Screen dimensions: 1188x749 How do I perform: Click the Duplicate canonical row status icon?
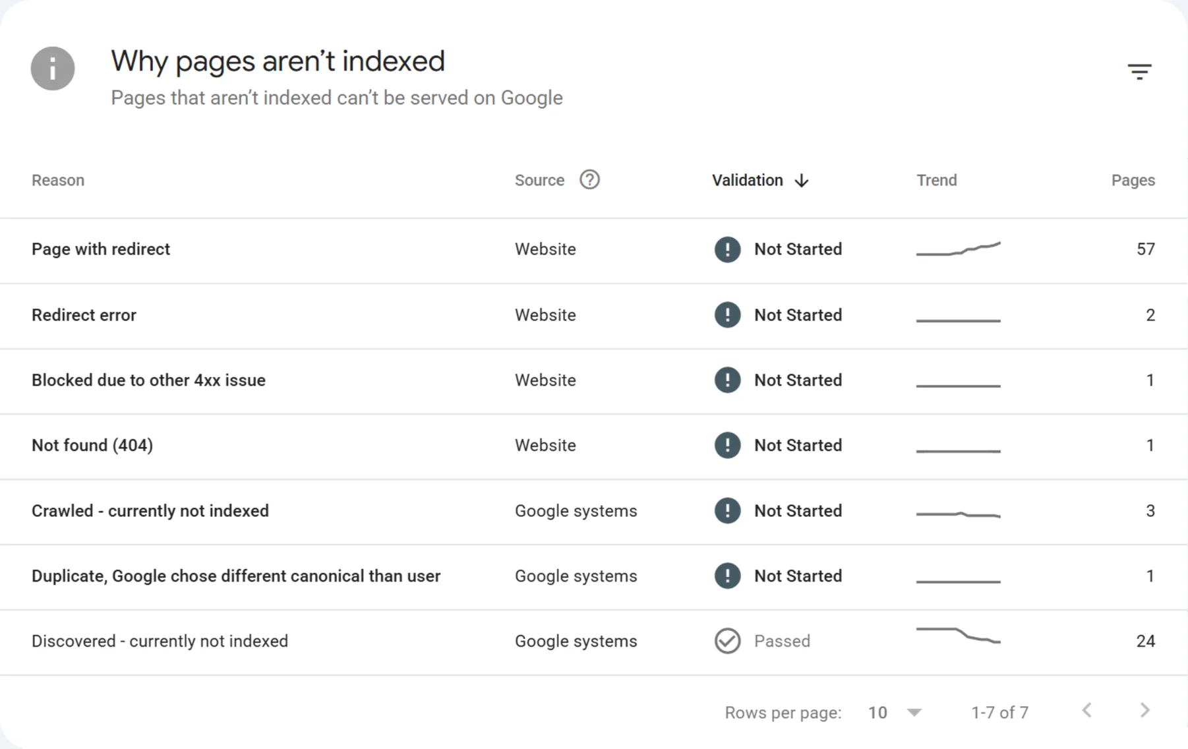(727, 576)
